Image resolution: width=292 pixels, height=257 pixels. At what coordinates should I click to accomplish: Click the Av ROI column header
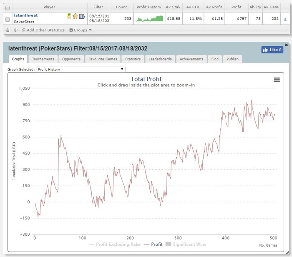(x=193, y=7)
